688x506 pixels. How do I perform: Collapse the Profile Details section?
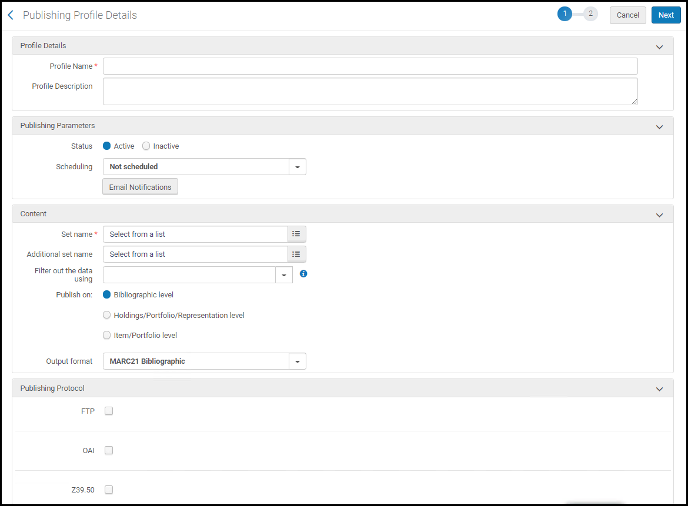click(x=659, y=47)
